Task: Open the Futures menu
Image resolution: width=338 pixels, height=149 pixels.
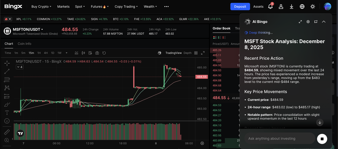Action: [100, 7]
